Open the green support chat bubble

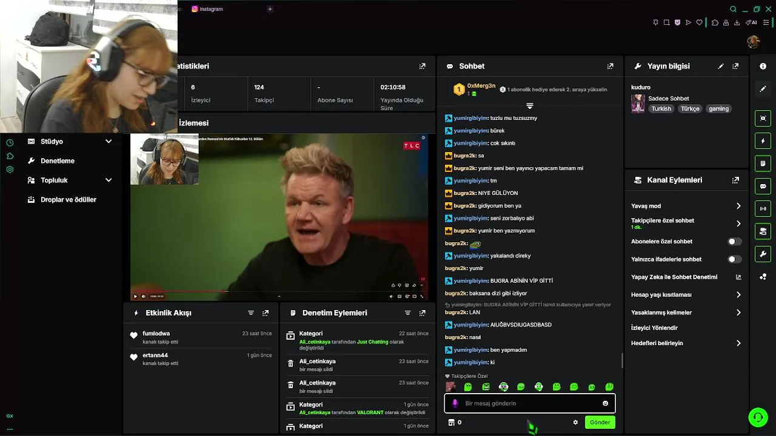(757, 417)
